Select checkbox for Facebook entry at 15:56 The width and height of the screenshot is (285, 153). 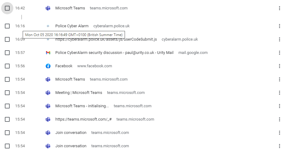[7, 66]
